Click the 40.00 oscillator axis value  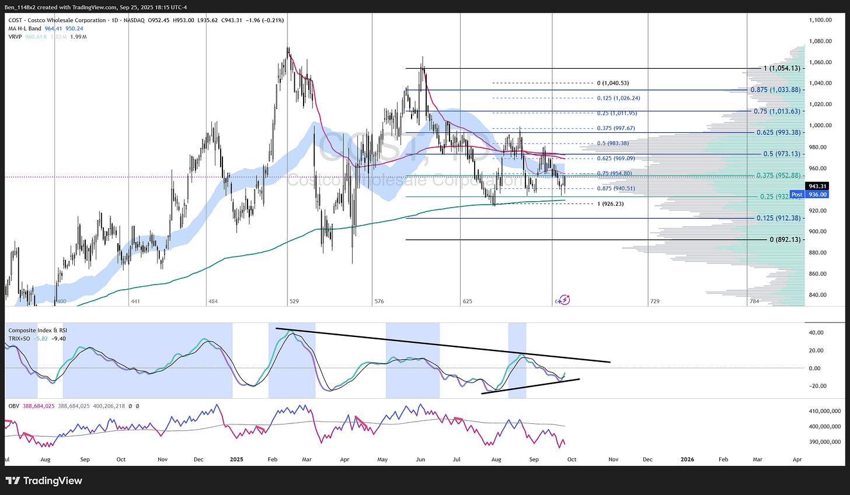pos(817,332)
